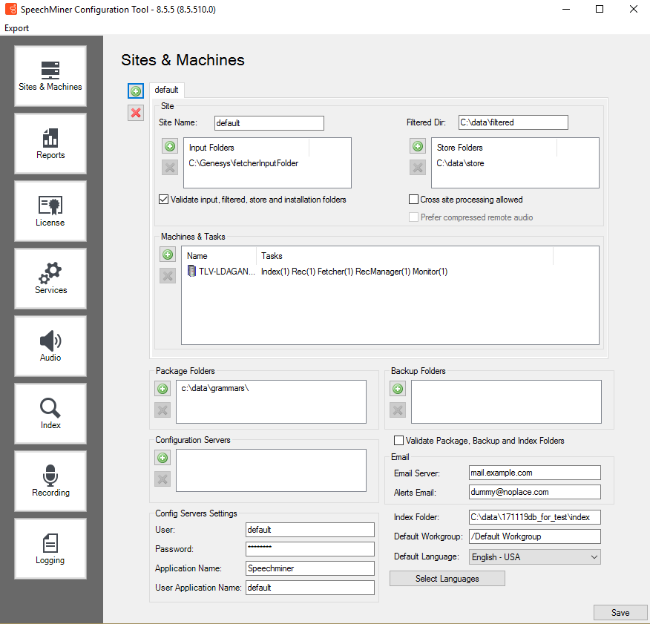Open the Sites & Machines section
Screen dimensions: 650x624
click(x=50, y=76)
